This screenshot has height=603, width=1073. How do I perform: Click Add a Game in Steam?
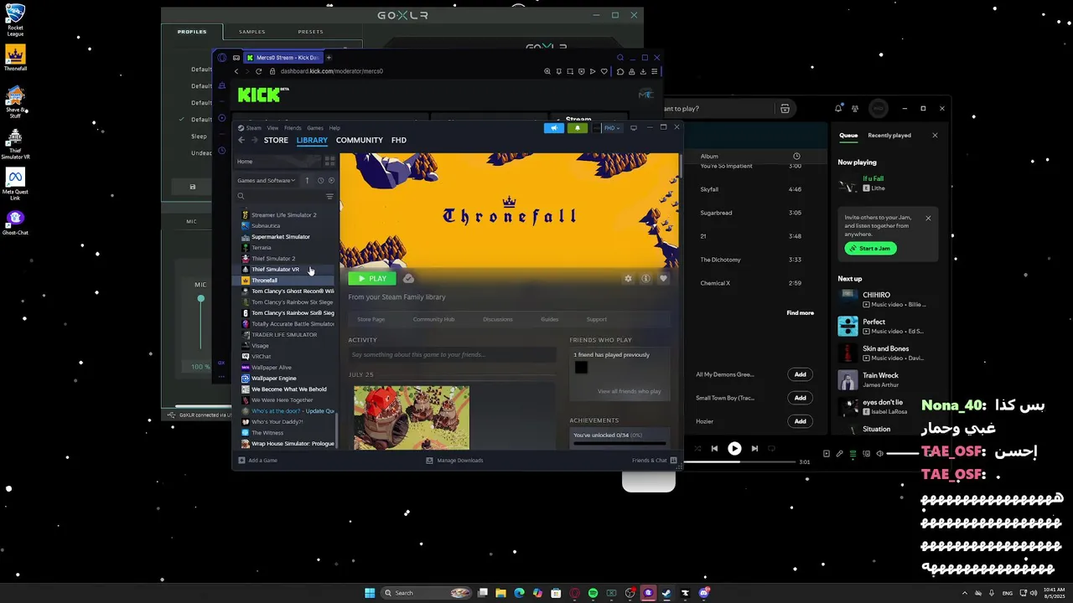pyautogui.click(x=257, y=460)
